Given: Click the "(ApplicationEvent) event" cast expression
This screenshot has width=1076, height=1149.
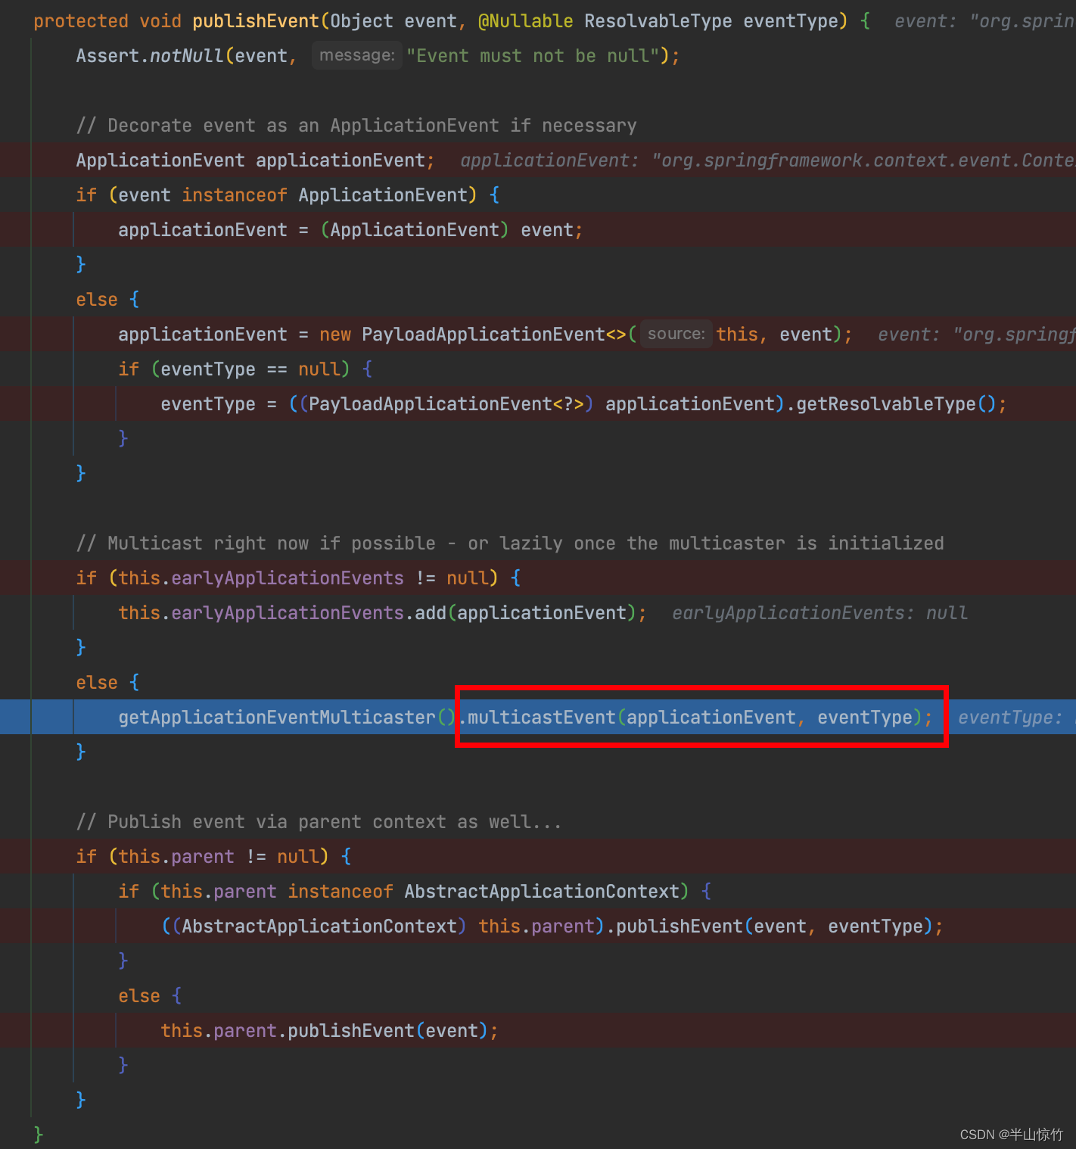Looking at the screenshot, I should click(x=447, y=230).
